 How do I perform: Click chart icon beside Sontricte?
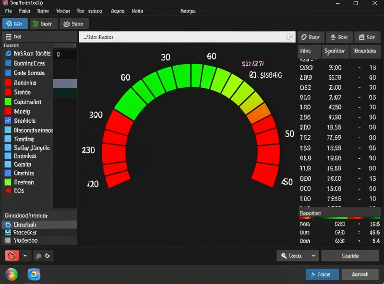(x=8, y=120)
